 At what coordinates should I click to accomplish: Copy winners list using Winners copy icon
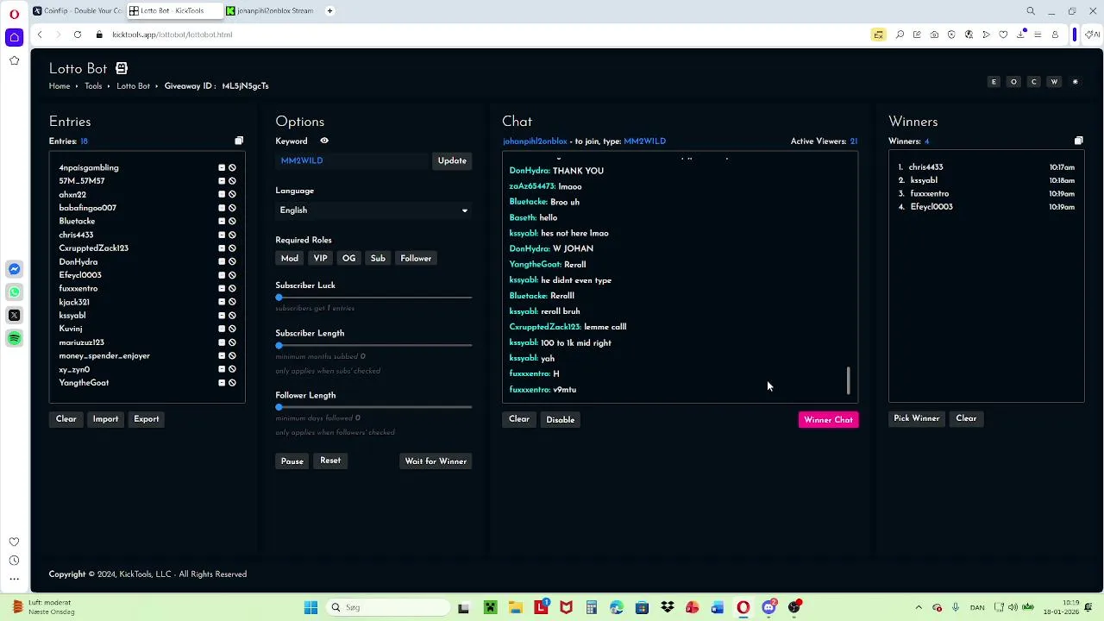click(1078, 141)
